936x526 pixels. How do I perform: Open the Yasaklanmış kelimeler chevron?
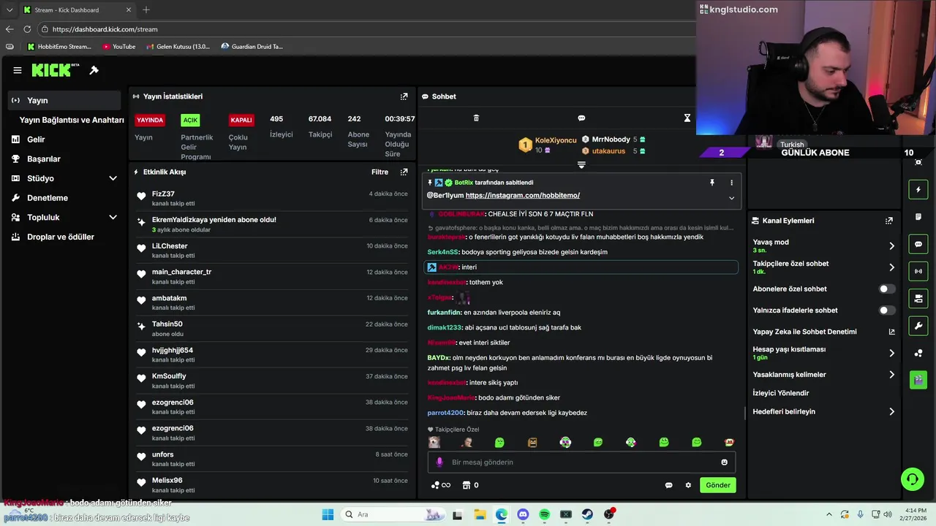tap(891, 375)
